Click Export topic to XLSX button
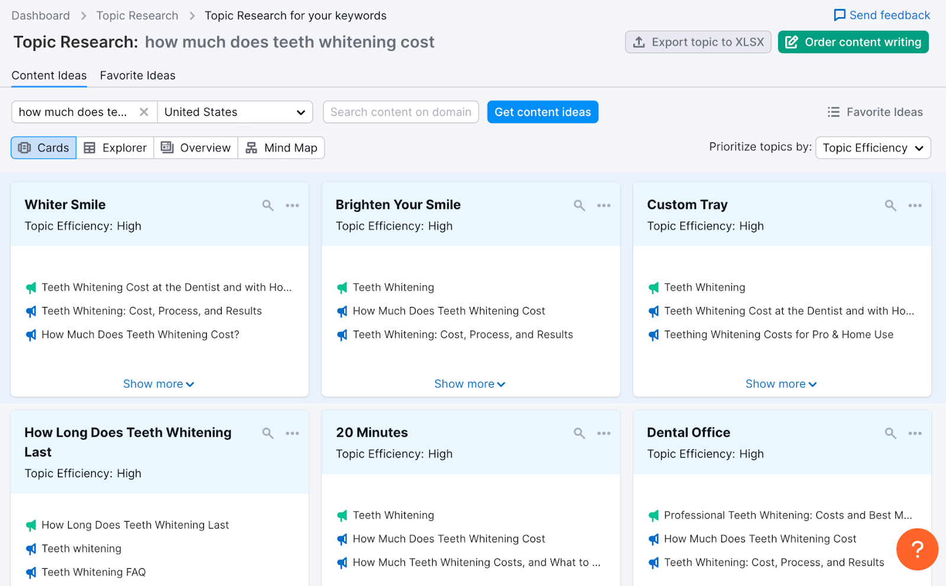Viewport: 946px width, 586px height. click(x=698, y=42)
